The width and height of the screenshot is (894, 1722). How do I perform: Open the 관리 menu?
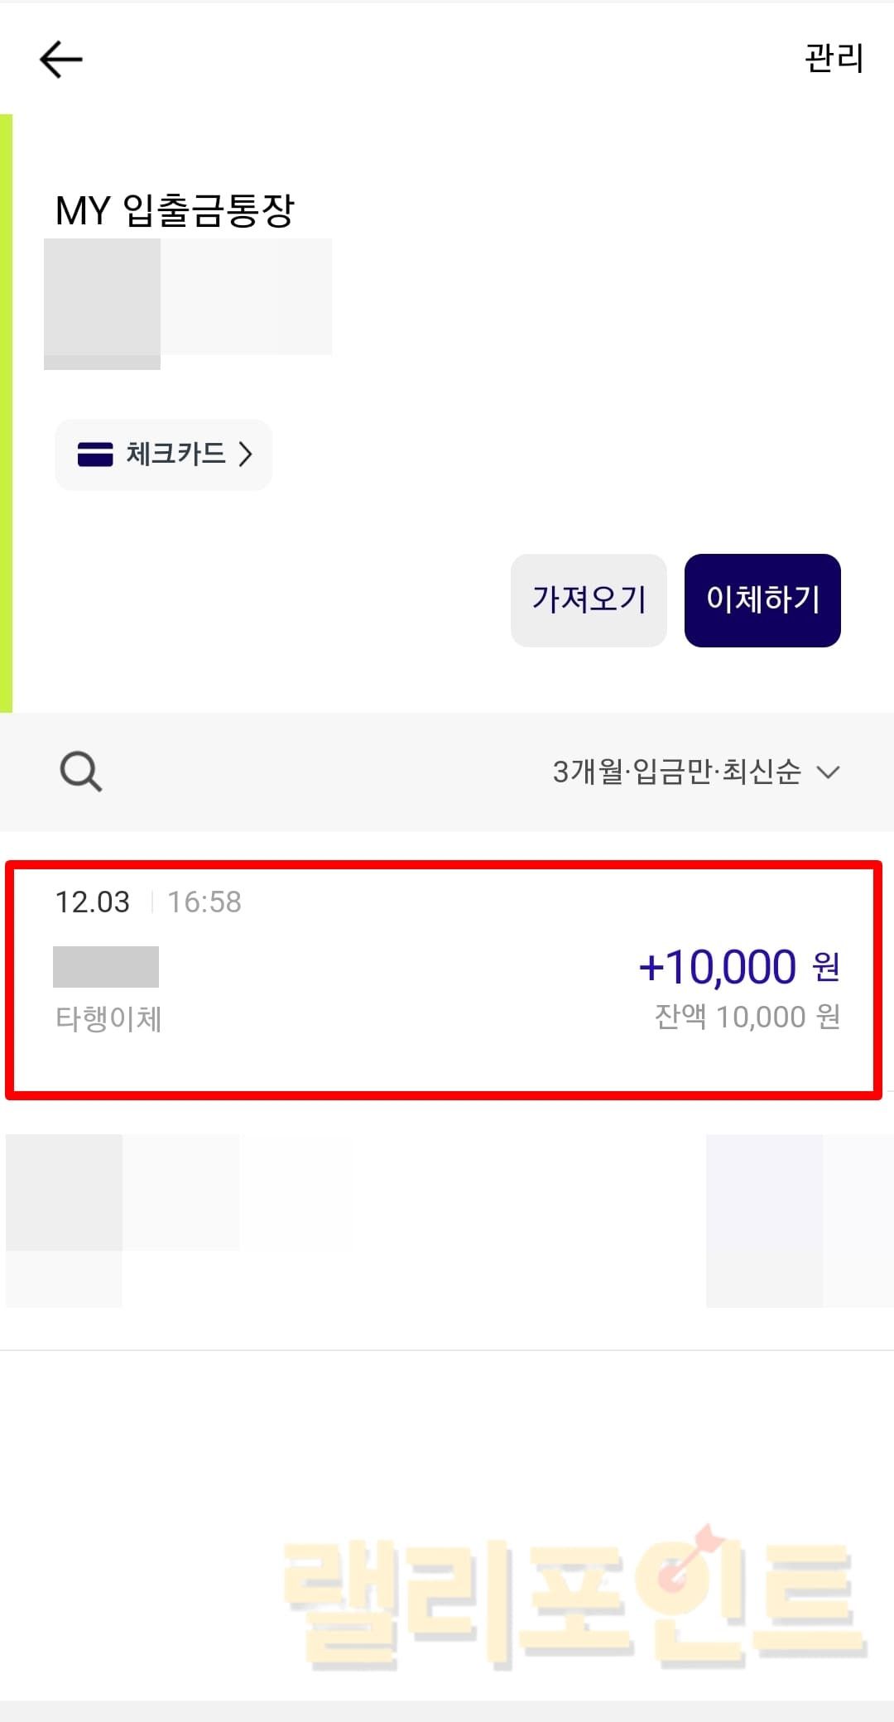click(x=834, y=59)
